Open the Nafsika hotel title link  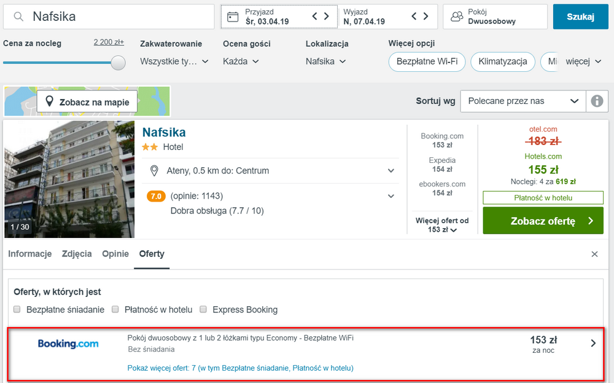(x=164, y=132)
